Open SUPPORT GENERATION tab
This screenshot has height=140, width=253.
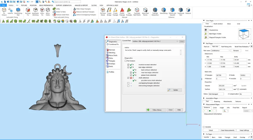64,5
